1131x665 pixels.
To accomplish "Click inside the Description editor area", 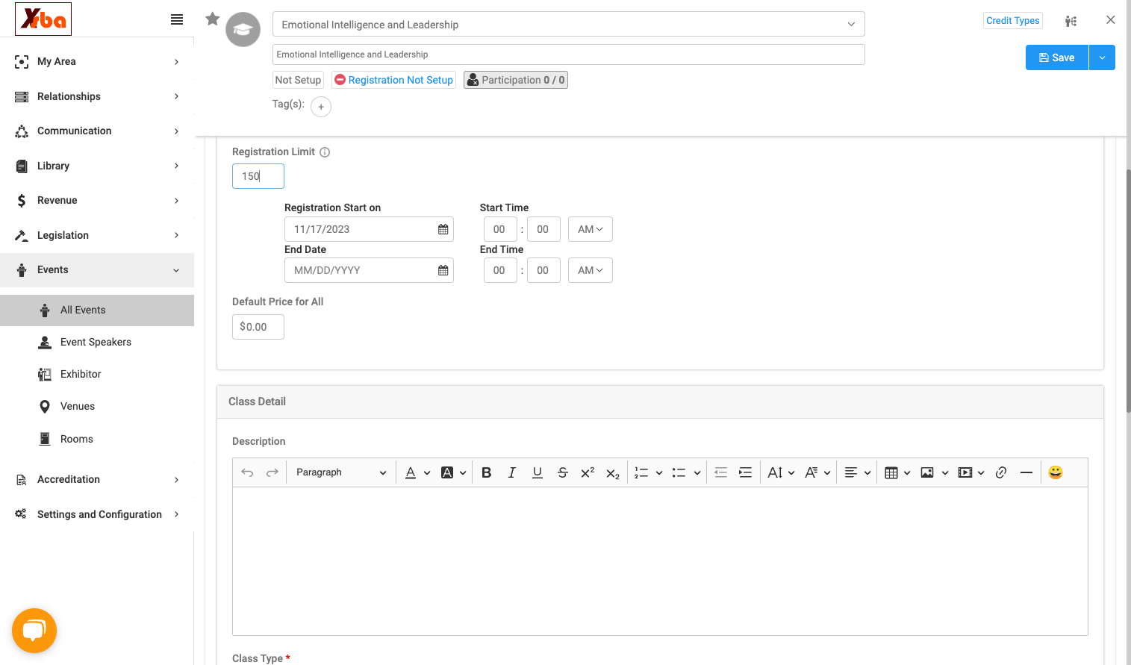I will (x=660, y=561).
